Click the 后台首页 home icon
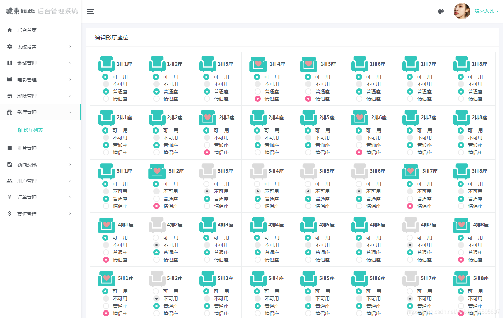The image size is (503, 318). pos(10,30)
